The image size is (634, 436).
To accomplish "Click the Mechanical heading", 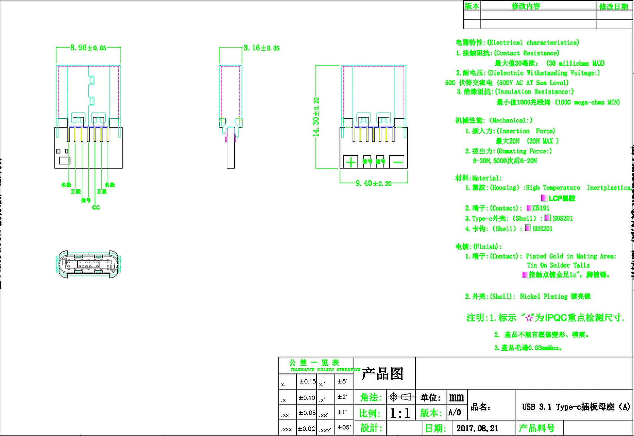I will 494,120.
